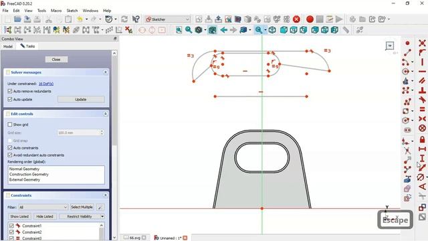This screenshot has width=428, height=241.
Task: Click the Undo arrow icon
Action: 80,19
